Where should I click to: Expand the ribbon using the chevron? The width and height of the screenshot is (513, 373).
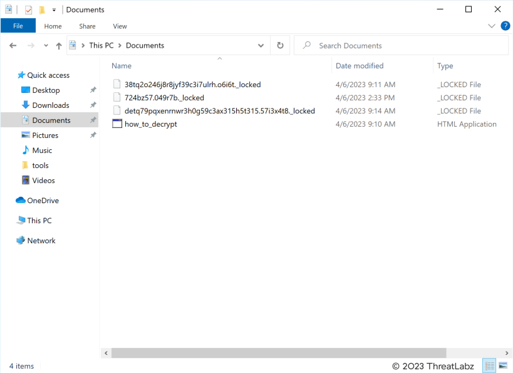pos(492,26)
